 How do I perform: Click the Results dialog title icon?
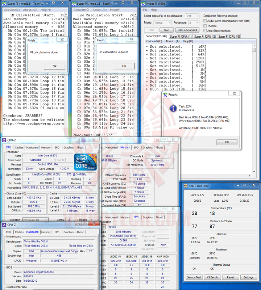coord(165,94)
